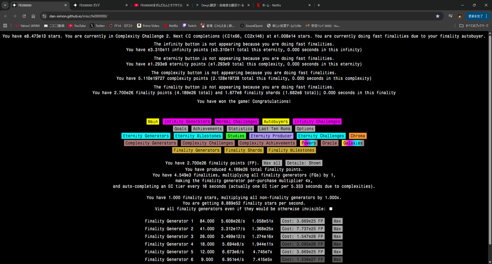Switch to the FE000000 ガイド browser tab
Image resolution: width=492 pixels, height=264 pixels.
100,5
